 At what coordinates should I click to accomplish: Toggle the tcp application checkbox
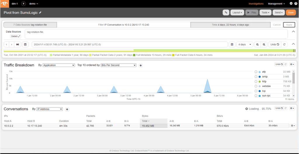point(256,91)
